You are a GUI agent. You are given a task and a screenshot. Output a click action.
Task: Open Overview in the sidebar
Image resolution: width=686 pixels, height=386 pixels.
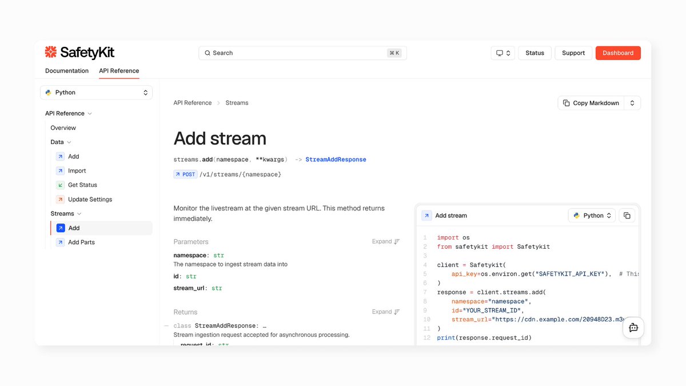[63, 128]
